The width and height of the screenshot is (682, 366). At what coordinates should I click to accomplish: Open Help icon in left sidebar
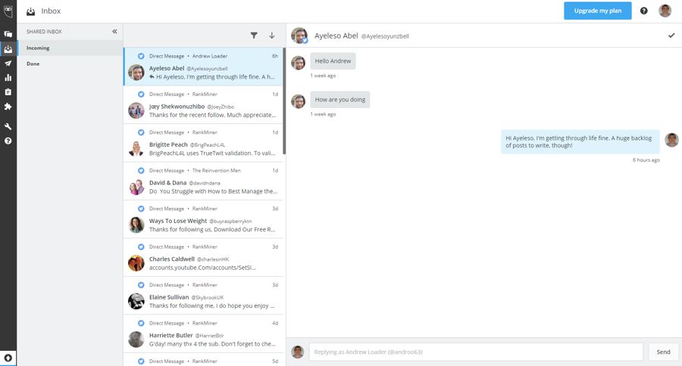8,141
